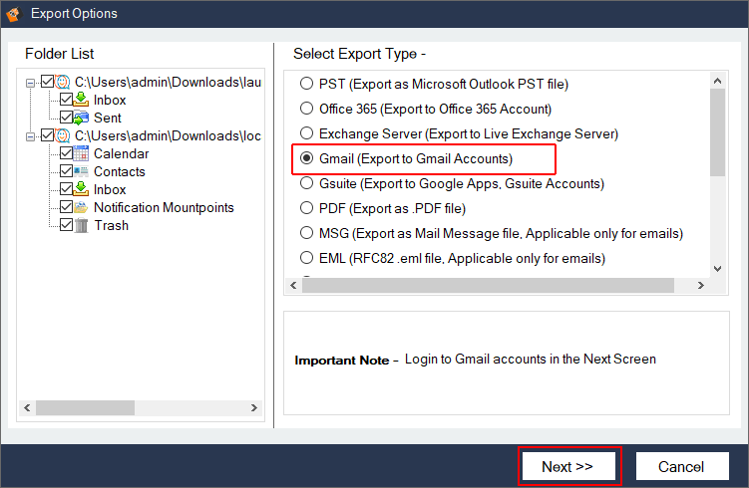Click the mailbox icon of the Downloads\lau path
The width and height of the screenshot is (749, 488).
[x=63, y=83]
